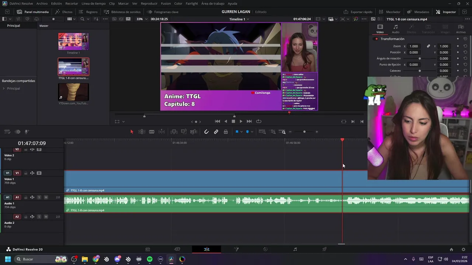Screen dimensions: 472x265
Task: Open the Biblioteca de sonidos panel
Action: [122, 12]
